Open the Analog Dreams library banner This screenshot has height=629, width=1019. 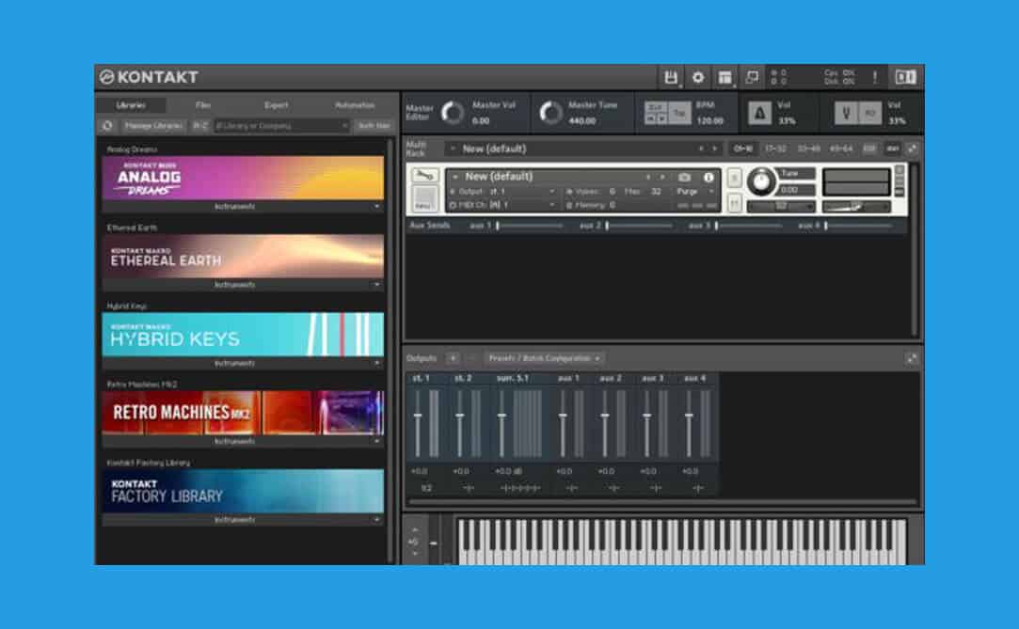pos(243,177)
